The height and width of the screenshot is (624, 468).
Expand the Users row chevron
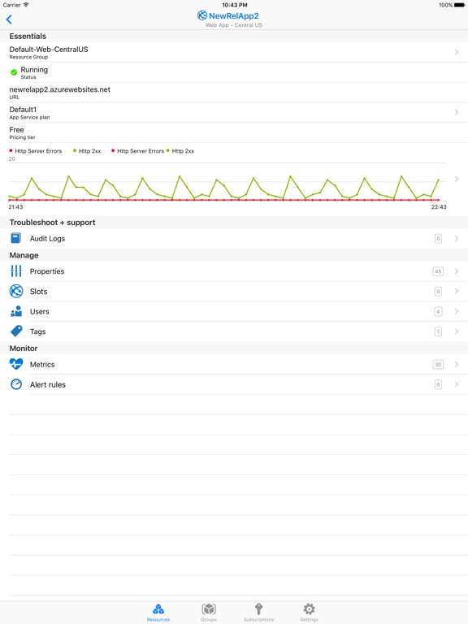(x=457, y=311)
